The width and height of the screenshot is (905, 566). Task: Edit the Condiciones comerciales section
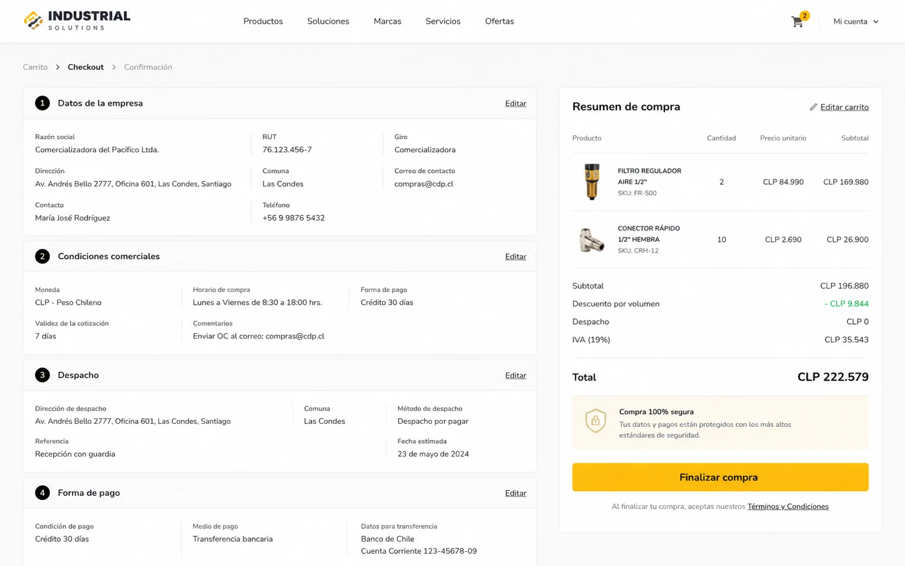515,256
